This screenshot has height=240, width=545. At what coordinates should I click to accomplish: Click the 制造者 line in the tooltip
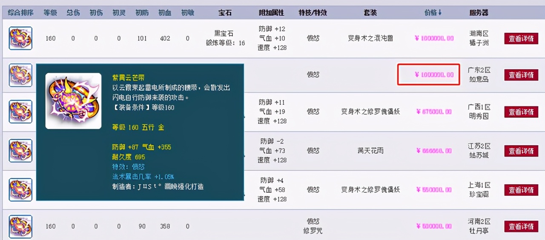tap(158, 186)
